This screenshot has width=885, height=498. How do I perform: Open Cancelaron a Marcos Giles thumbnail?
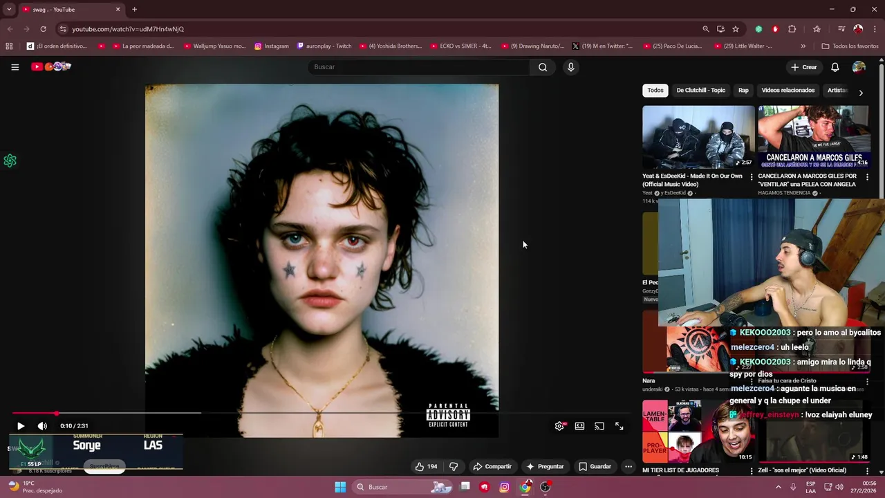tap(814, 137)
